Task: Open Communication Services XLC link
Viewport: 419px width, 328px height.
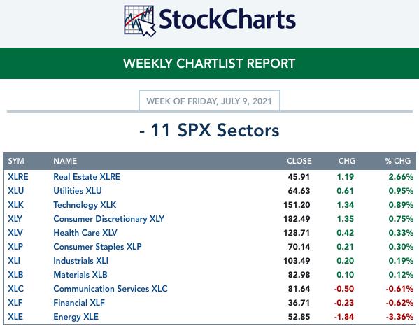Action: coord(111,288)
